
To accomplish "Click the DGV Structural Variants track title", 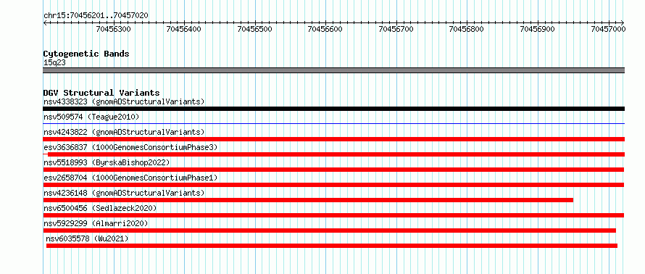I will point(101,93).
